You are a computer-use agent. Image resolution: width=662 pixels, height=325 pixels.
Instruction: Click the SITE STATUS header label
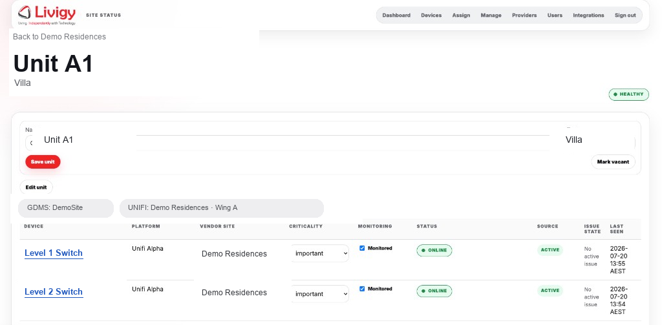(x=103, y=16)
